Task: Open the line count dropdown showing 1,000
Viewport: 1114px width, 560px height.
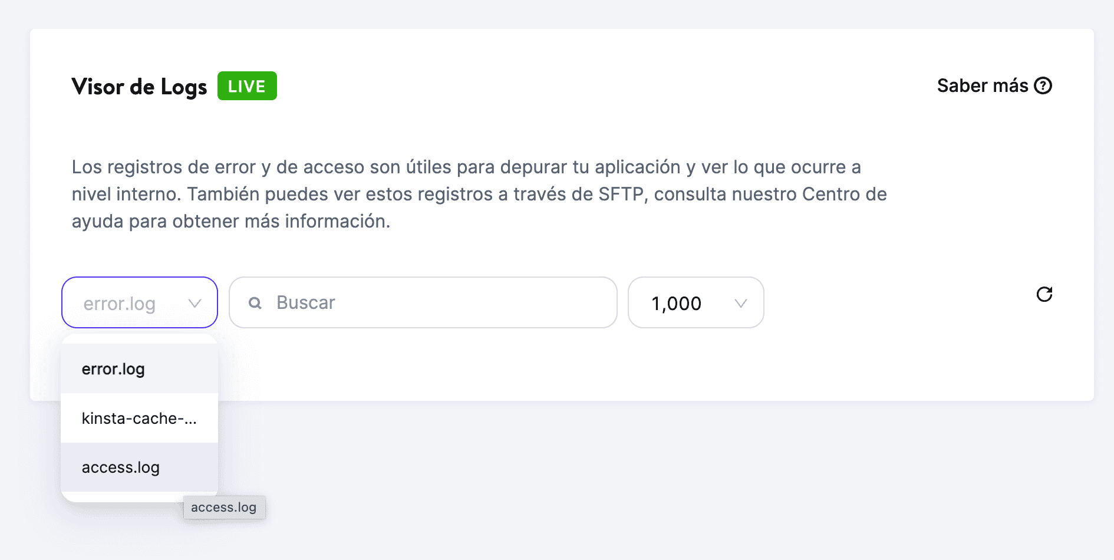Action: [696, 303]
